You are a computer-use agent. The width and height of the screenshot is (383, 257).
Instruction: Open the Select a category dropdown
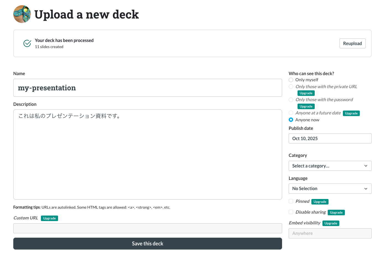coord(330,166)
